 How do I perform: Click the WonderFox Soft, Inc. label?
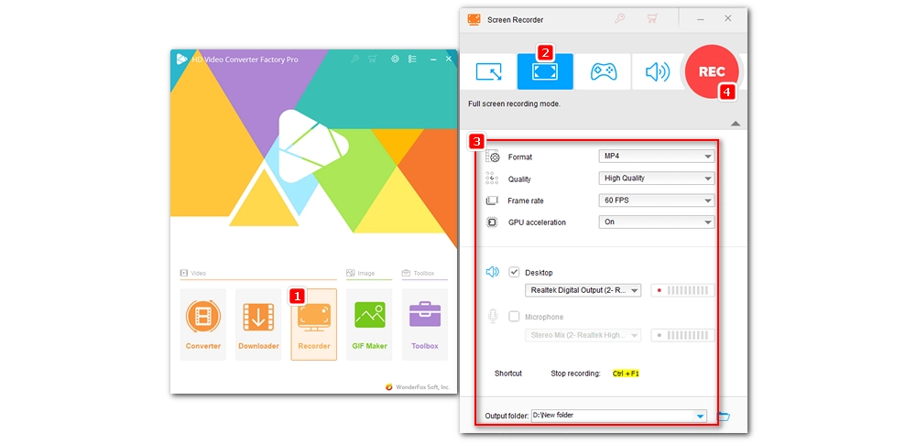422,386
